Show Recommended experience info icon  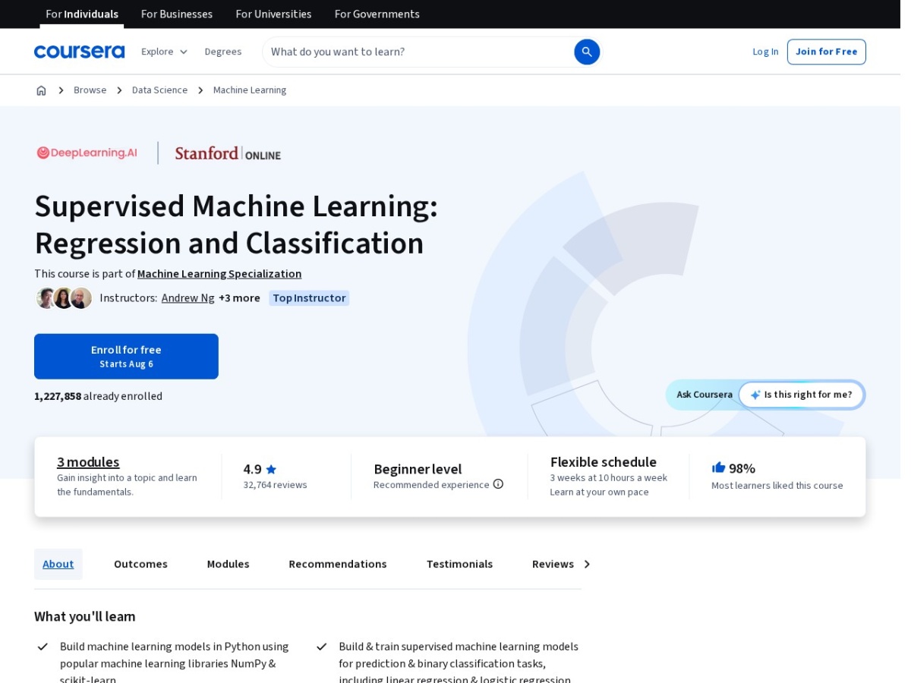click(x=498, y=484)
